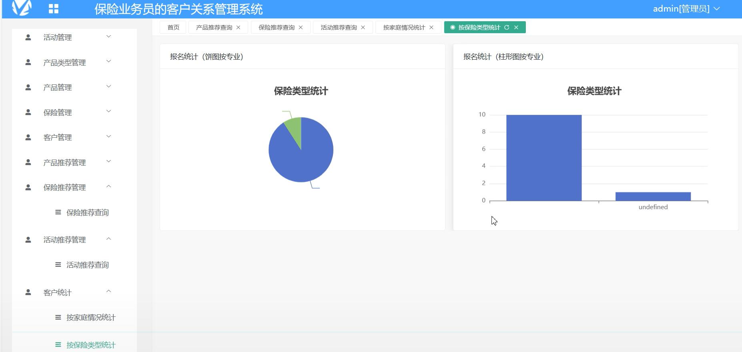This screenshot has height=352, width=742.
Task: Expand the 活动管理 menu chevron
Action: point(108,36)
